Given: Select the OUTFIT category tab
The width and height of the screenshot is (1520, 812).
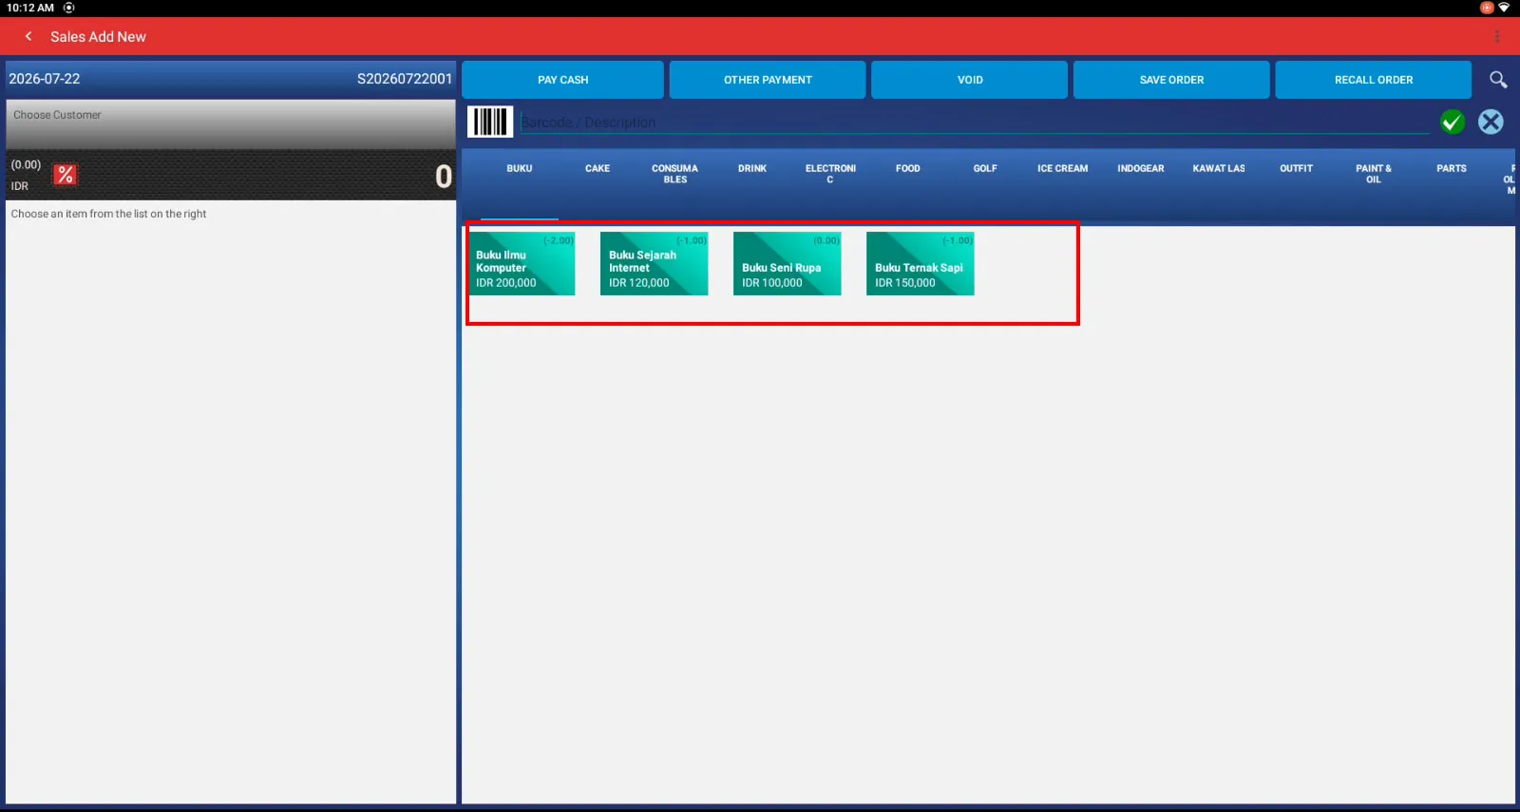Looking at the screenshot, I should (x=1296, y=168).
